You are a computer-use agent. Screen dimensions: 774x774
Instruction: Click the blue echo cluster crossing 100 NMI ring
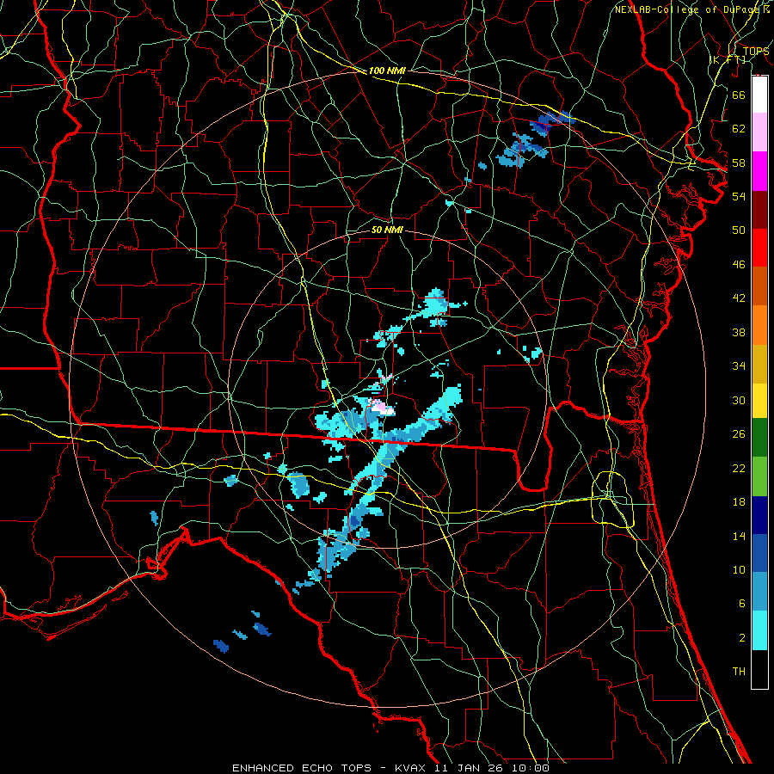(x=551, y=121)
